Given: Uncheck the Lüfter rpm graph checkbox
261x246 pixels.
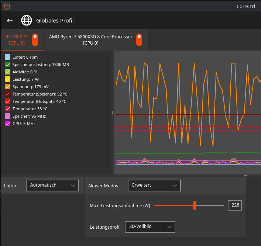Looking at the screenshot, I should 7,57.
